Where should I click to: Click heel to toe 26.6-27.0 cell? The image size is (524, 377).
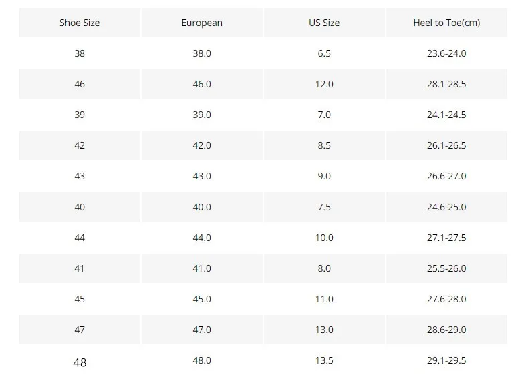[446, 176]
